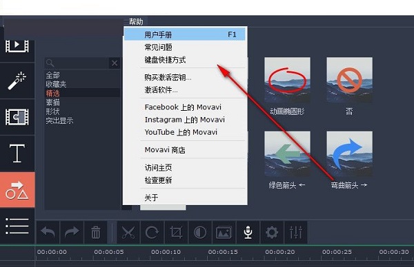Select the 突出显示 category
The height and width of the screenshot is (267, 414).
[59, 120]
